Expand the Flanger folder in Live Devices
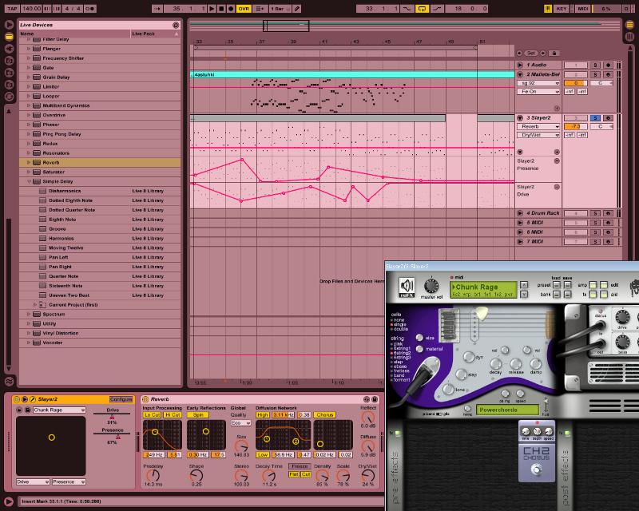Screen dimensions: 639x511 29,49
